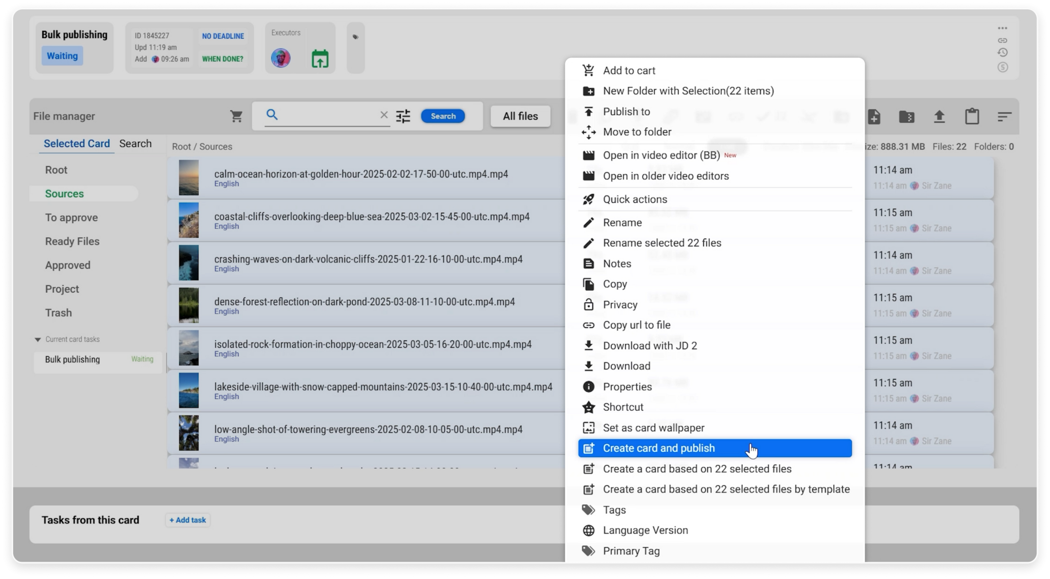This screenshot has height=579, width=1050.
Task: Collapse the Current card tasks section
Action: tap(38, 340)
